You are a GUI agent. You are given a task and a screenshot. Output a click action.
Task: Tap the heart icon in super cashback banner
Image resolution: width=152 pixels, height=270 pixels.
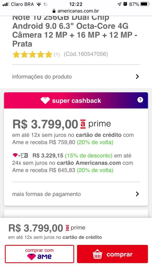pyautogui.click(x=45, y=101)
